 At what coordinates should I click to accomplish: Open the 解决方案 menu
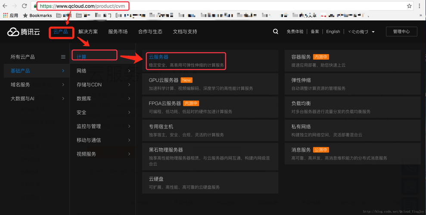click(88, 32)
